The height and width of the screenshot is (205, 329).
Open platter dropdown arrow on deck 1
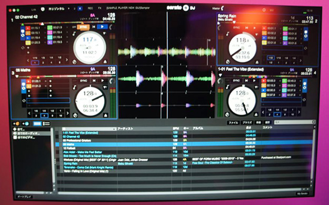104,34
